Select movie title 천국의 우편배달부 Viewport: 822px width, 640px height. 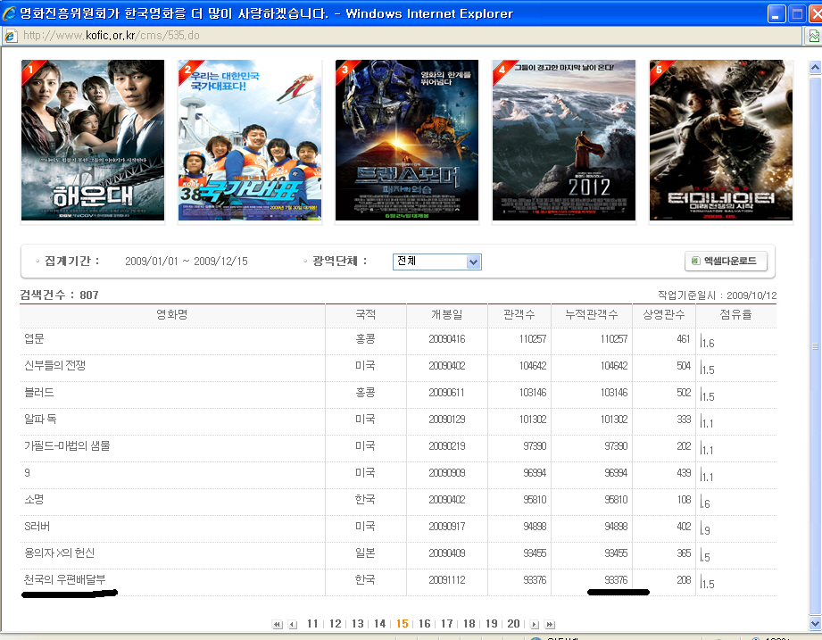point(65,579)
